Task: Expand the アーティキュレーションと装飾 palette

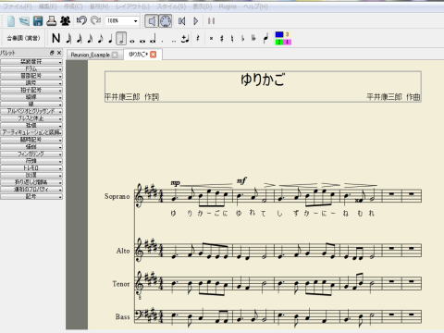Action: pyautogui.click(x=31, y=132)
